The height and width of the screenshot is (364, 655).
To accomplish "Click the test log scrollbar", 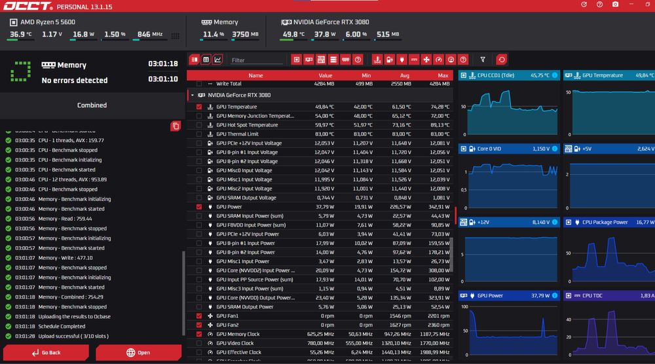I will pos(183,293).
